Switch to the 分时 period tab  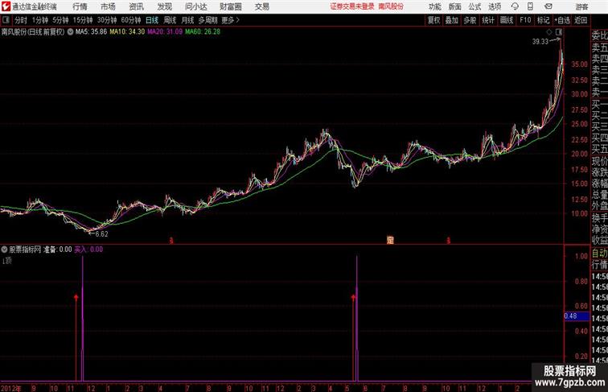tap(21, 20)
